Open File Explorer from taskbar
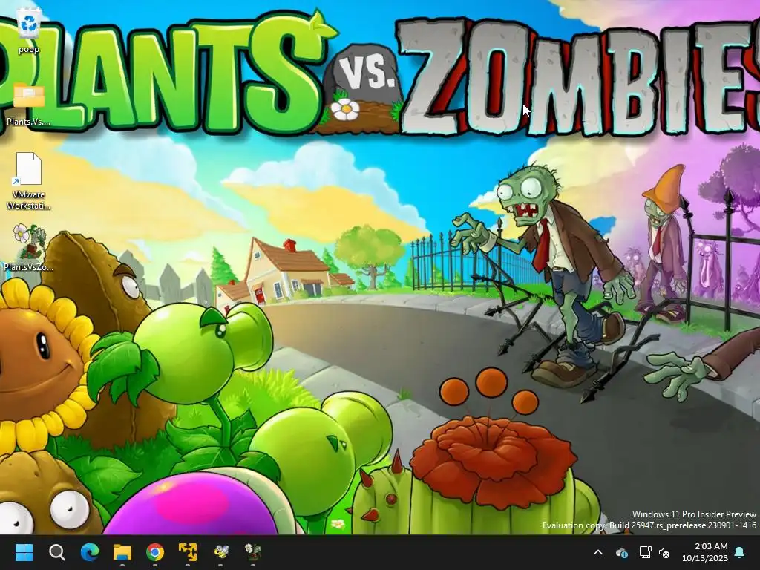The width and height of the screenshot is (760, 570). (x=122, y=552)
